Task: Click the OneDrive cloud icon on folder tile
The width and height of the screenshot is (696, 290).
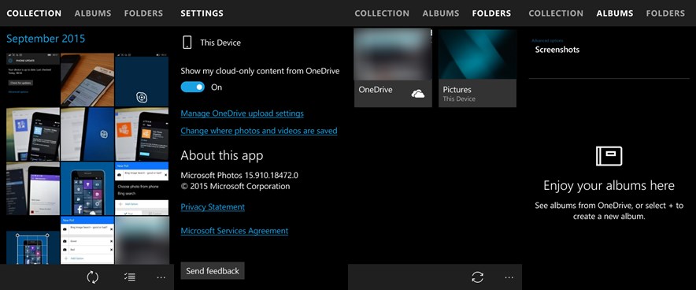Action: [x=418, y=94]
